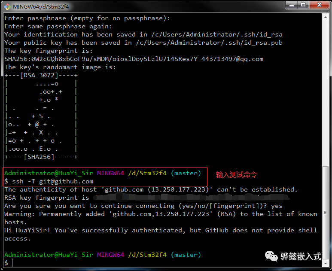Close the MINGW64 terminal window
This screenshot has width=332, height=271.
coord(319,5)
